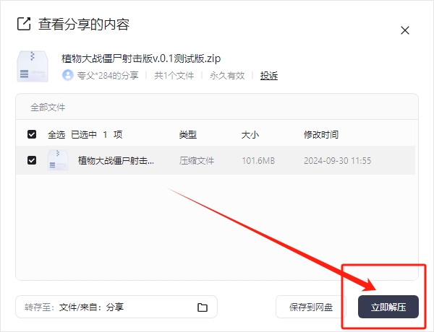The width and height of the screenshot is (434, 332).
Task: Click the sharer avatar icon next to 夸父*284
Action: pos(68,75)
